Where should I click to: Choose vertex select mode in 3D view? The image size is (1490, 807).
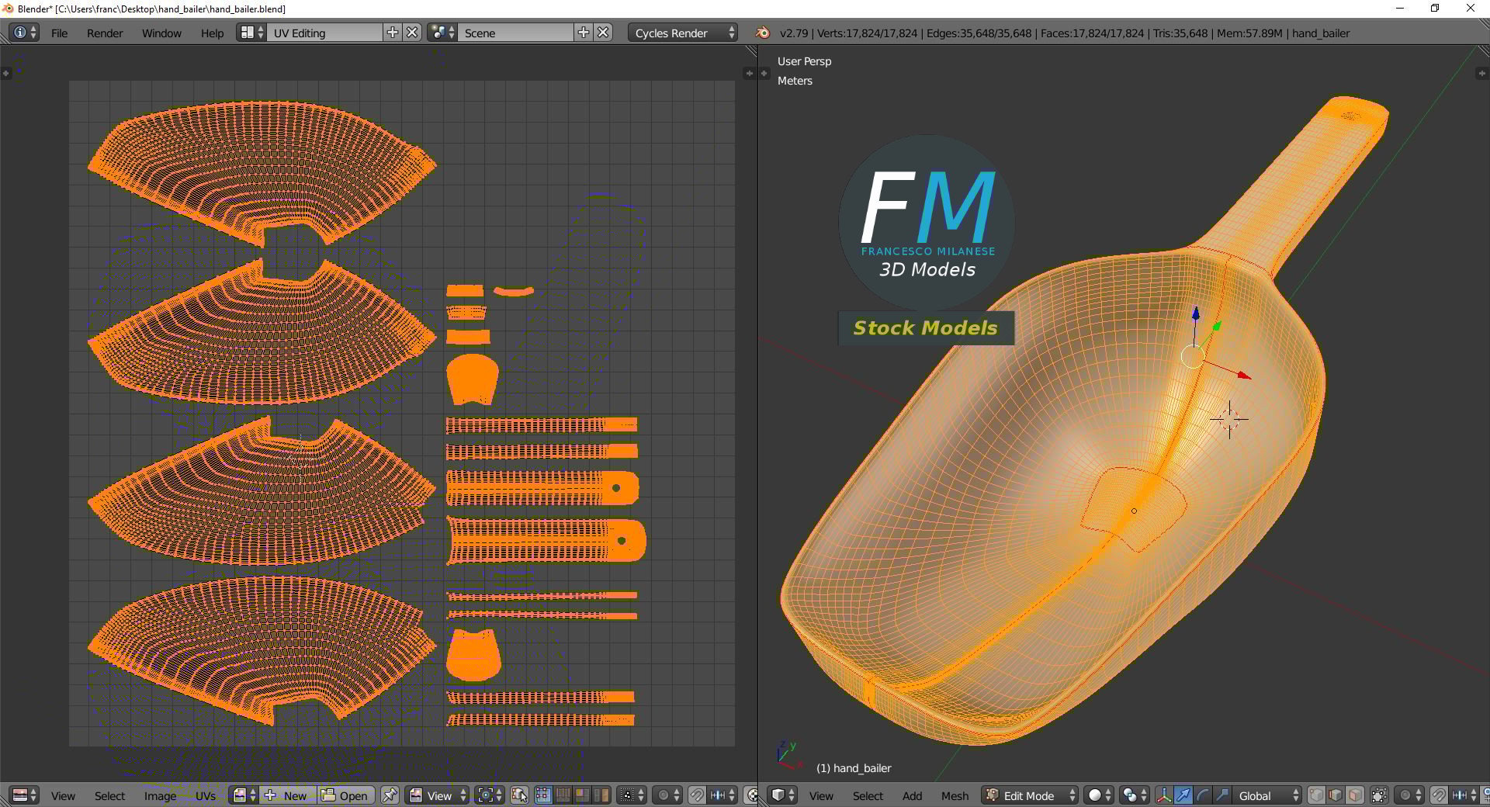click(1317, 795)
